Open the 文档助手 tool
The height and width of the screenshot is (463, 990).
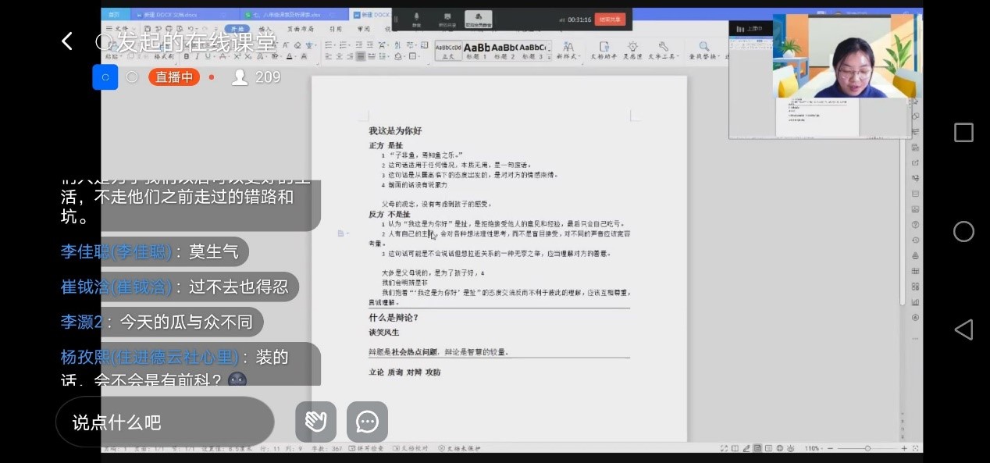pyautogui.click(x=604, y=51)
